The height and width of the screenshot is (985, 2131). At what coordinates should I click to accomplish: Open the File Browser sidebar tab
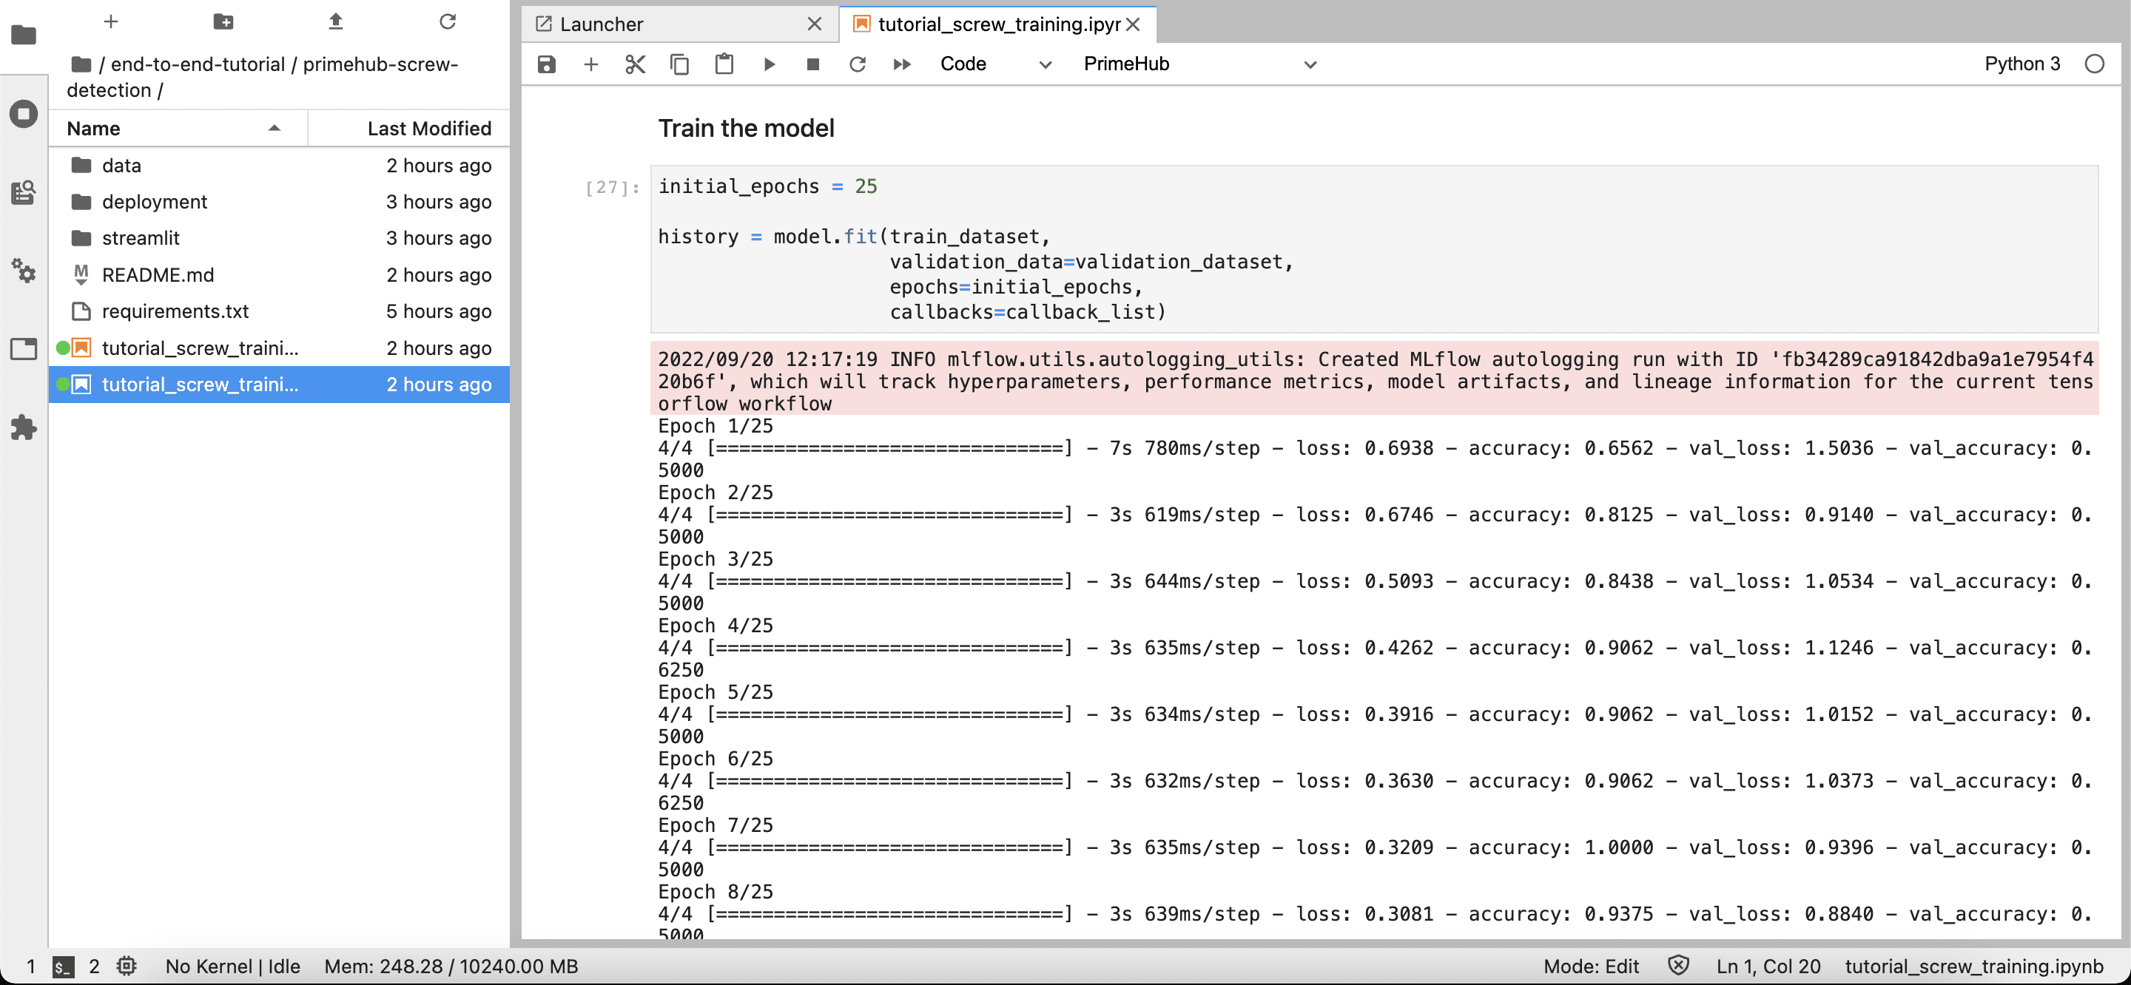[23, 35]
